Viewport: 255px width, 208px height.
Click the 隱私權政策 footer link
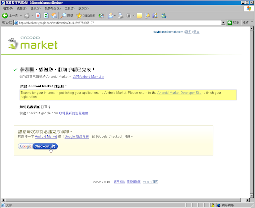133,182
